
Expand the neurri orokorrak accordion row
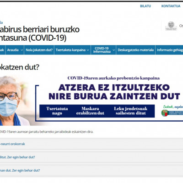click(x=91, y=144)
